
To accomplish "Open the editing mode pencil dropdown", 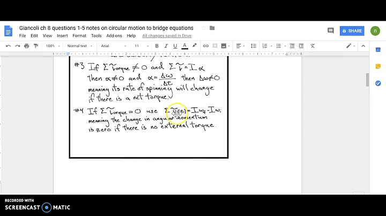I will [x=351, y=46].
